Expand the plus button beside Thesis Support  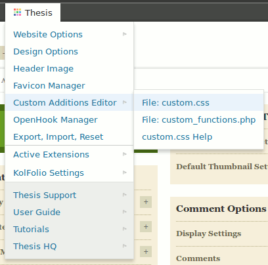coord(146,202)
